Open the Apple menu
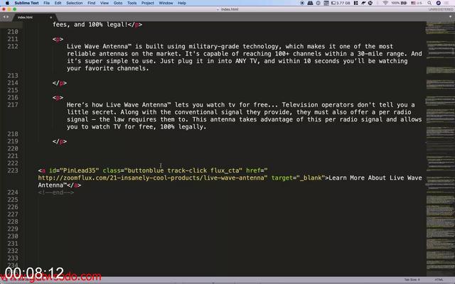The height and width of the screenshot is (284, 455). tap(7, 3)
